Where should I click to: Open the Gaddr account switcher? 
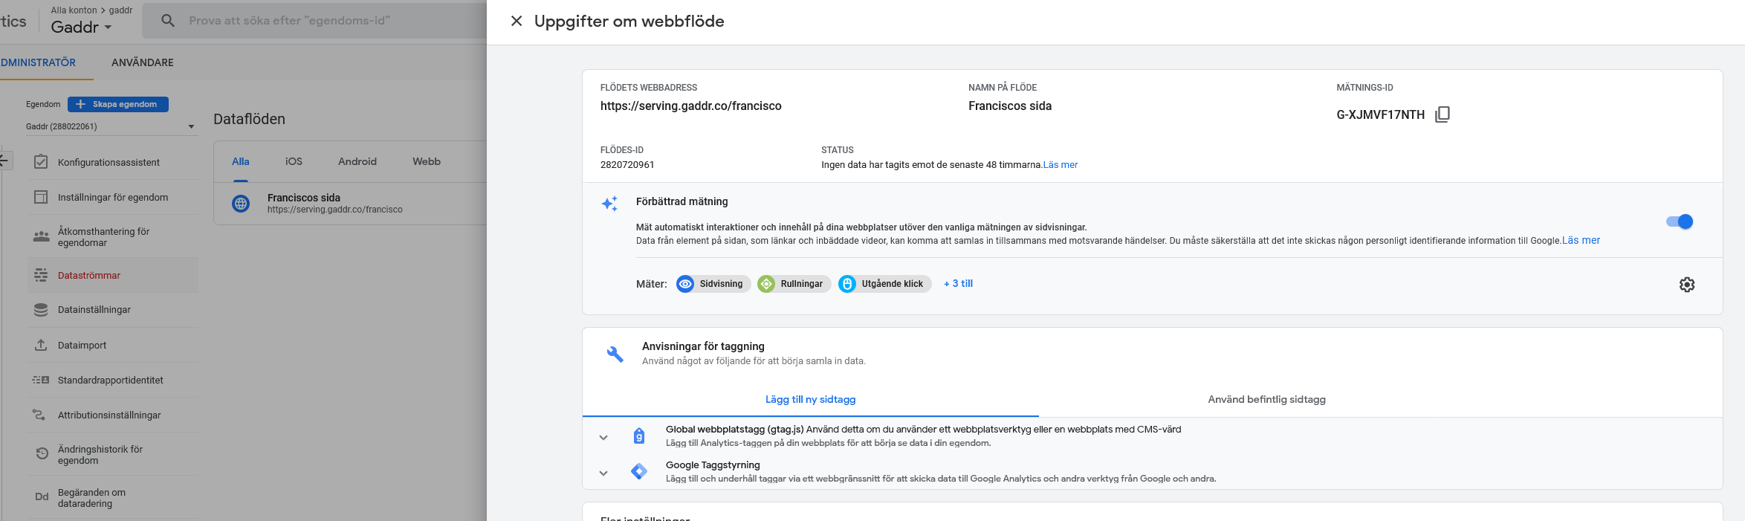[82, 27]
